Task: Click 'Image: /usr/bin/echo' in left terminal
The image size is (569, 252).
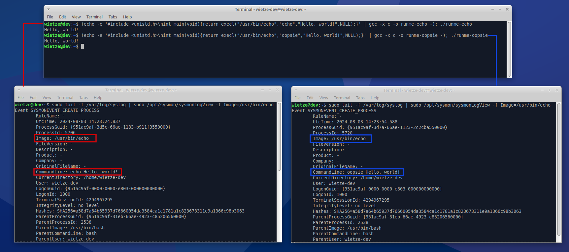Action: click(62, 139)
